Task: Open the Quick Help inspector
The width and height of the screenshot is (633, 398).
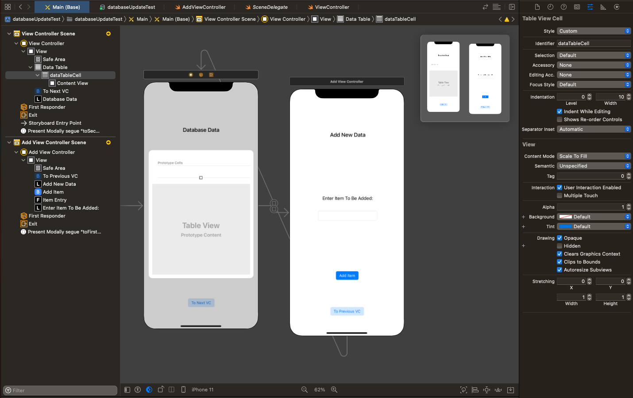Action: click(x=564, y=7)
